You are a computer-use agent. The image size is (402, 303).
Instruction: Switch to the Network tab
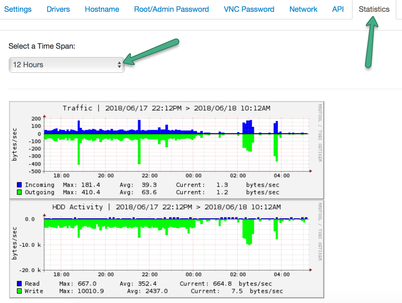coord(303,9)
